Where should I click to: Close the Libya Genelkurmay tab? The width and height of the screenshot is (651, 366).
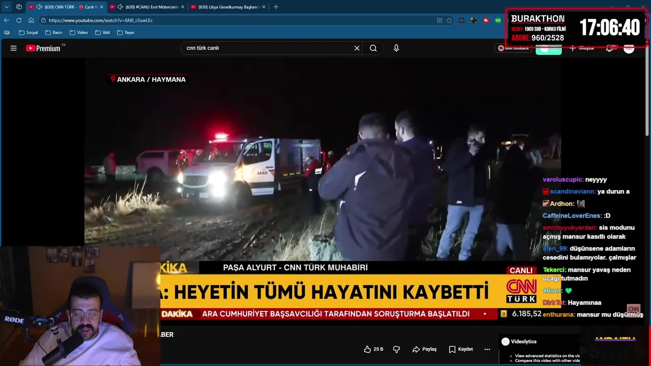[263, 7]
